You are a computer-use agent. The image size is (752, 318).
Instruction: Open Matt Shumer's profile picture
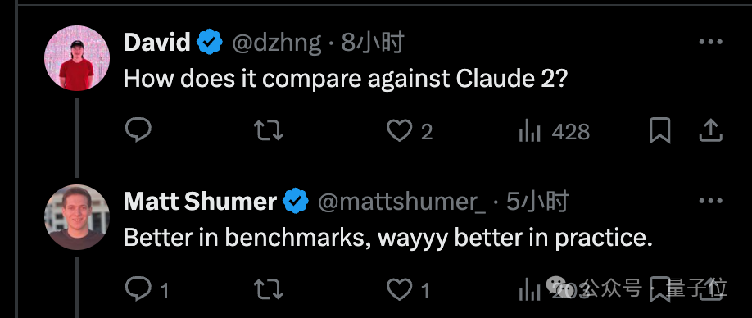tap(77, 217)
